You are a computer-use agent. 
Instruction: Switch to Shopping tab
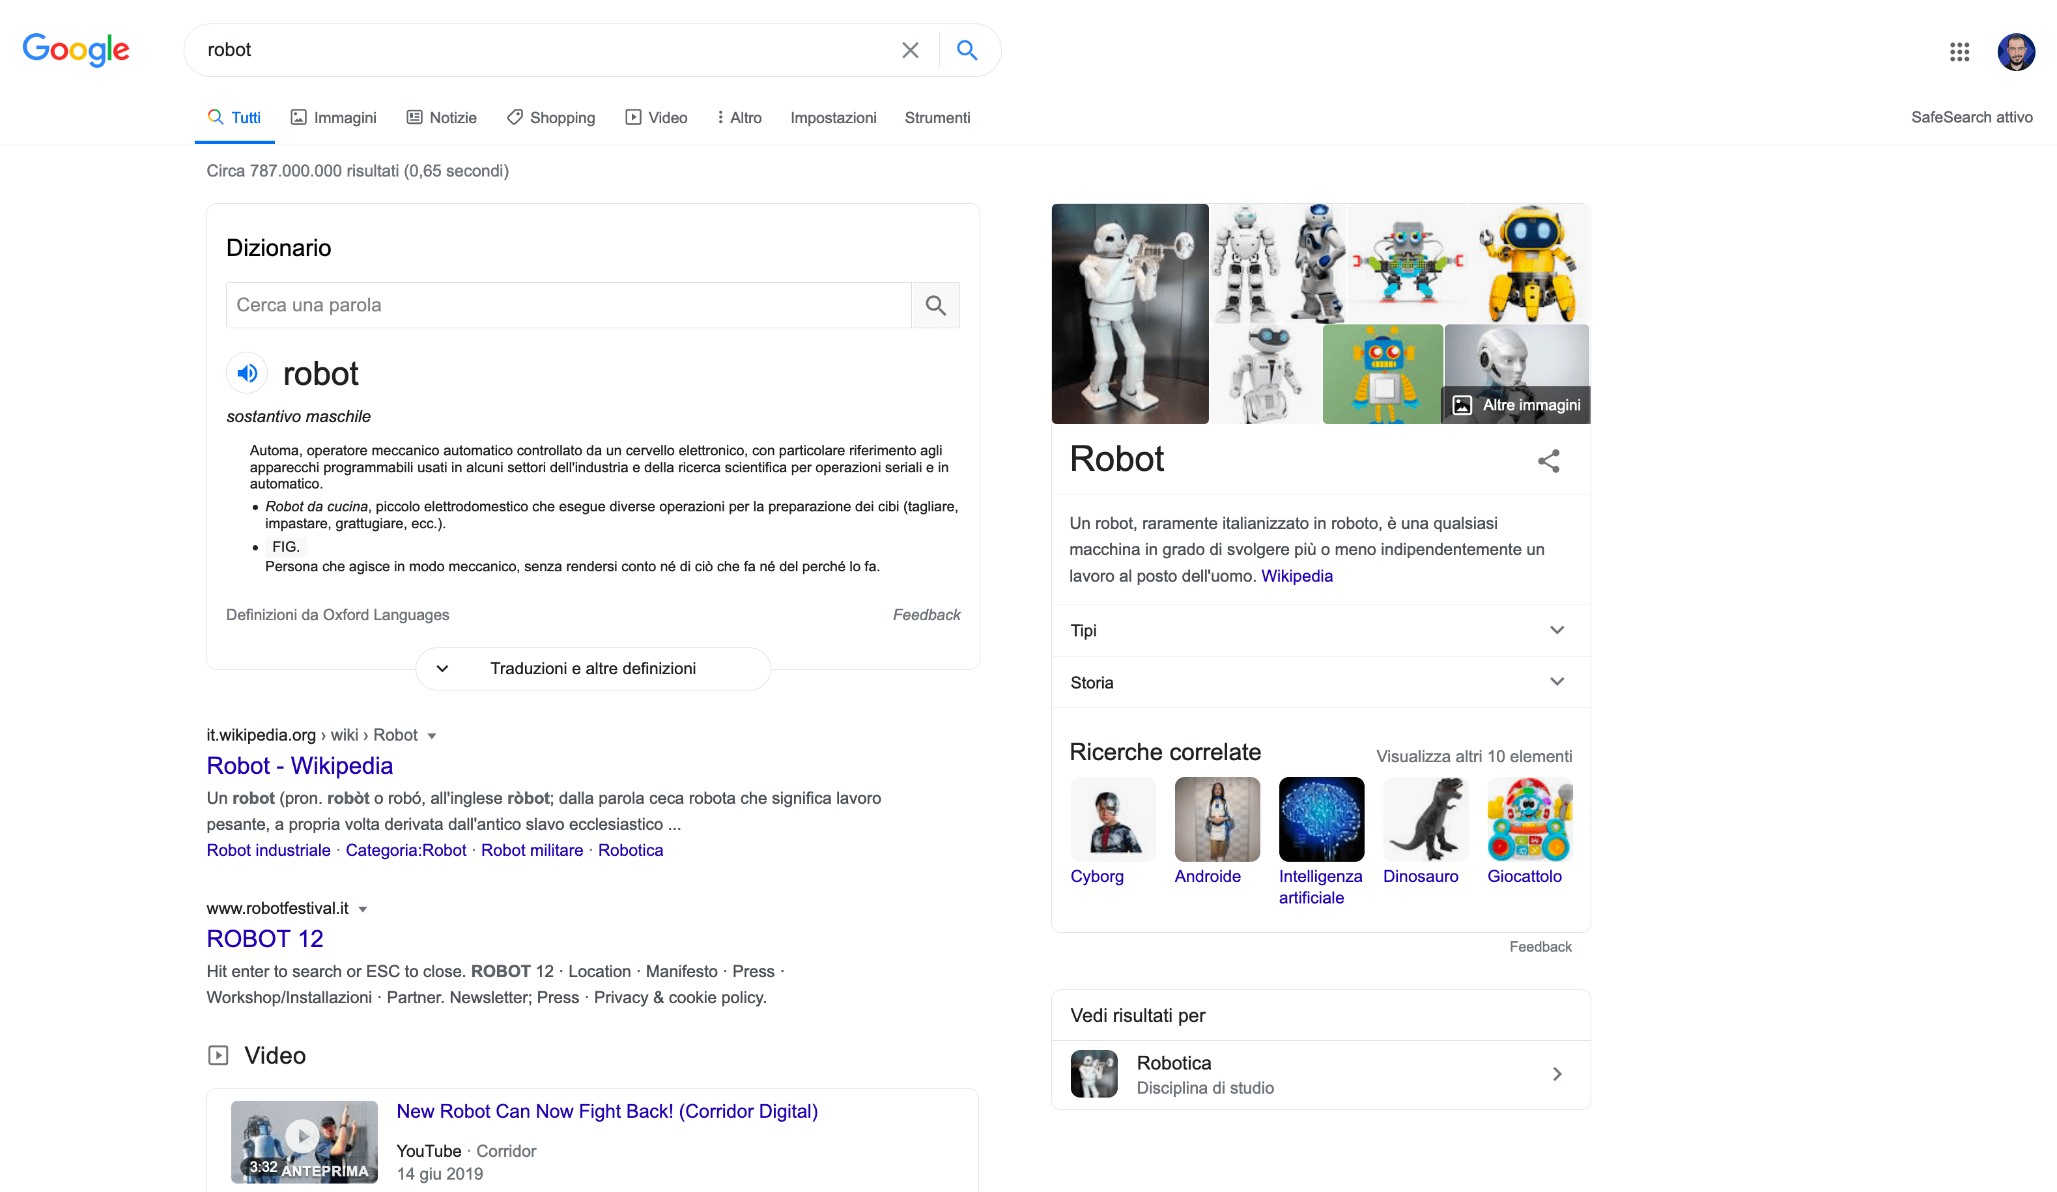coord(551,117)
